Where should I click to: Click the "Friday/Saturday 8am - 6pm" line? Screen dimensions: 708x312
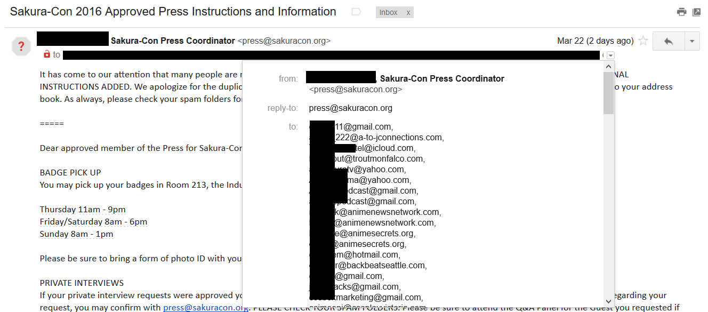93,221
